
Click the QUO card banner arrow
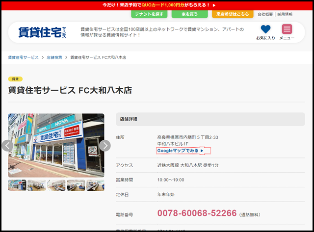pyautogui.click(x=214, y=5)
